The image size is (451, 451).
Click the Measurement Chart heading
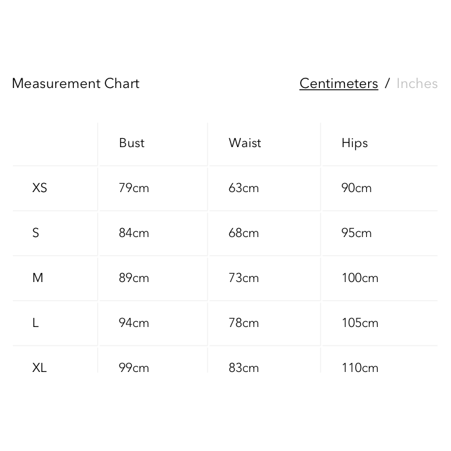click(x=76, y=84)
